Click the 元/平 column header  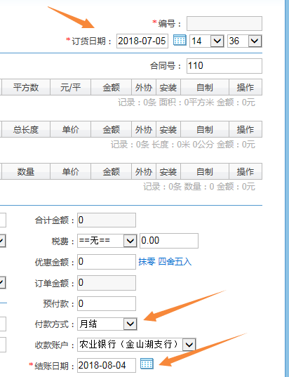coord(70,87)
